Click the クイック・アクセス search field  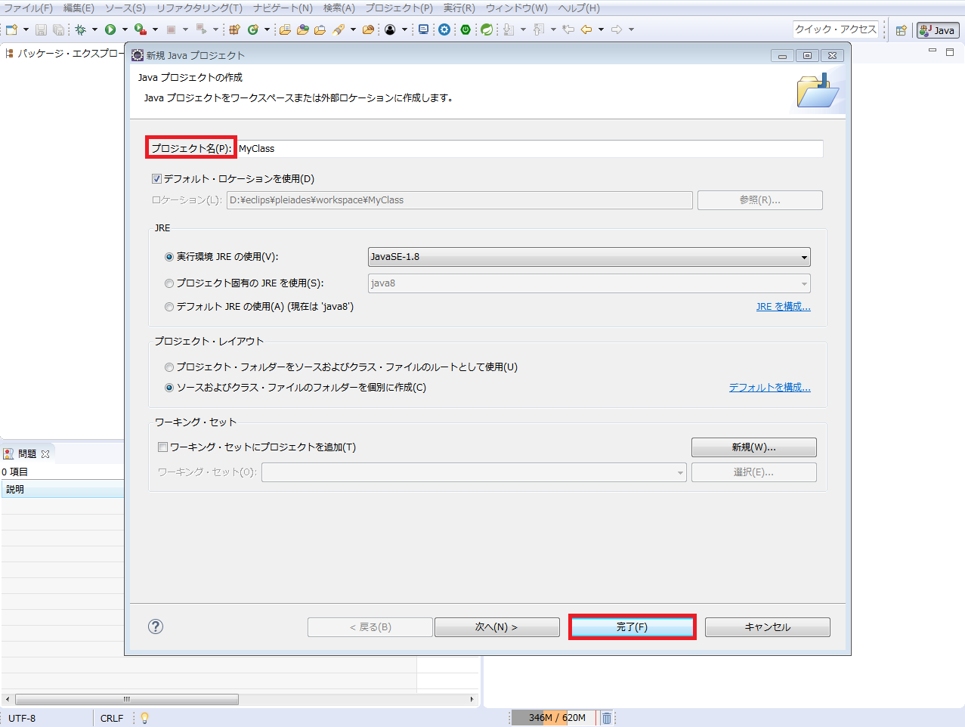[x=835, y=29]
